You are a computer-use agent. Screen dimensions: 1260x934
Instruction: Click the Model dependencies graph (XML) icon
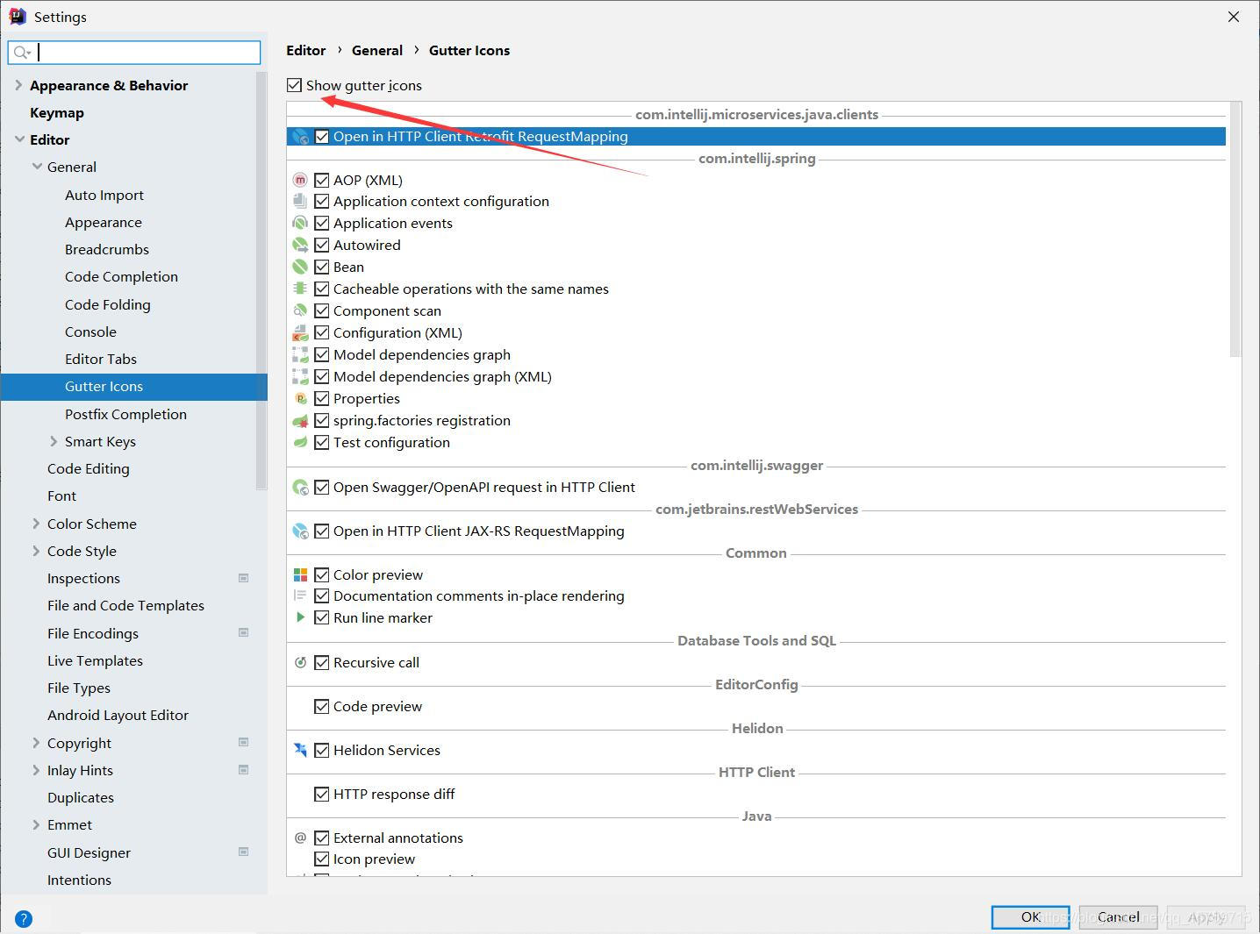click(300, 376)
